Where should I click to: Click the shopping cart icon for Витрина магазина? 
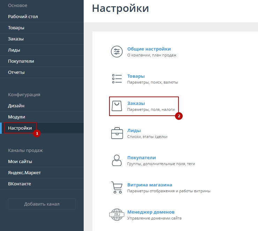pos(117,187)
